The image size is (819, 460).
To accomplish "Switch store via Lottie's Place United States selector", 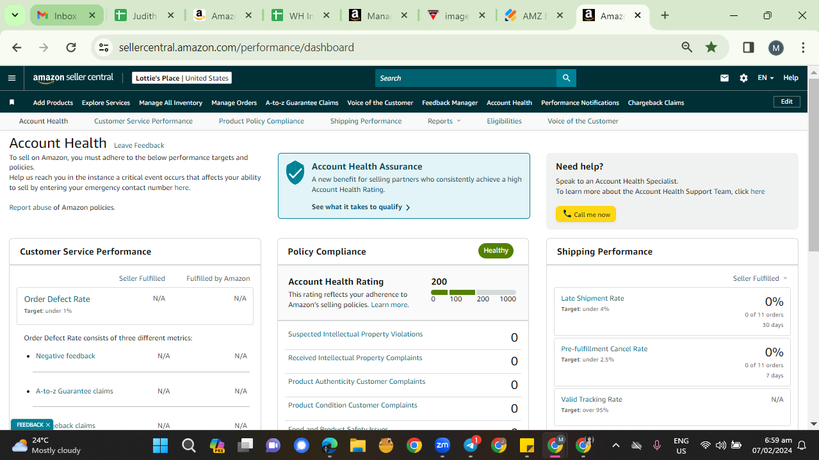I will tap(182, 78).
